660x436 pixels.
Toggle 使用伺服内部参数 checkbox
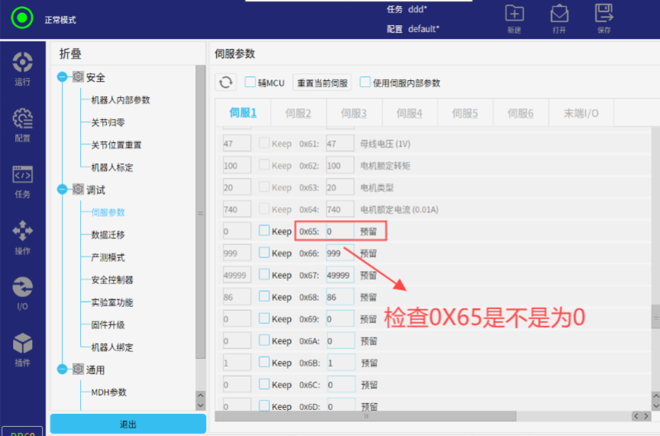tap(365, 82)
